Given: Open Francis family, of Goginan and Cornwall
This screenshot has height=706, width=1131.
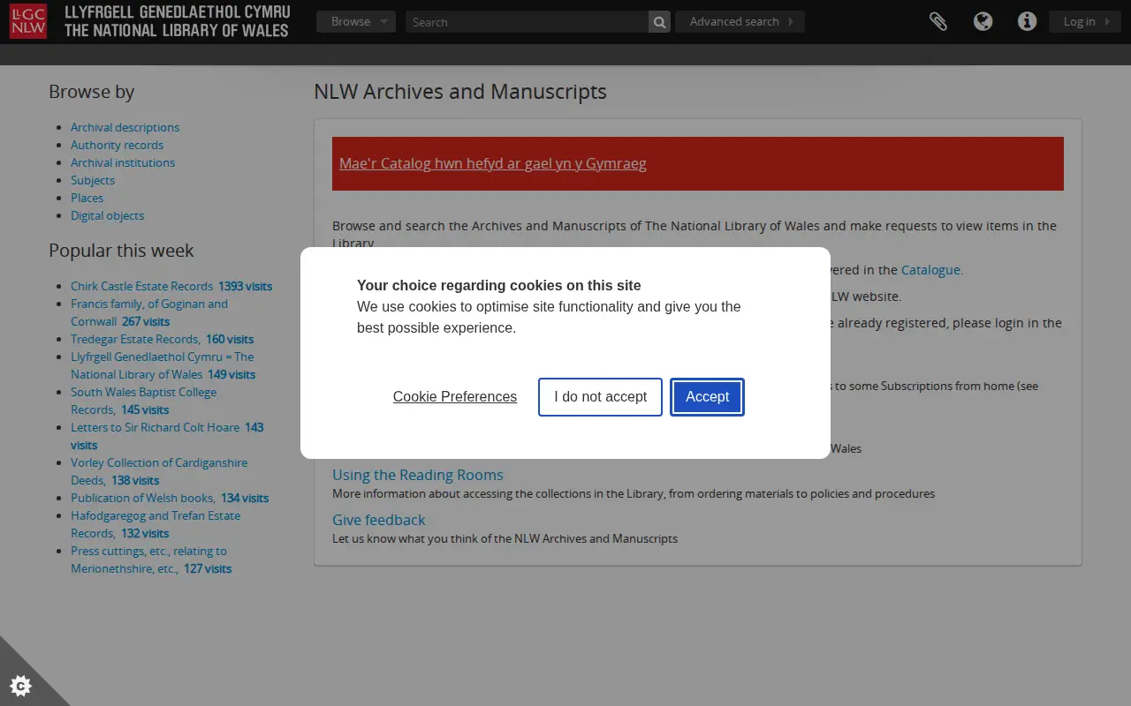Looking at the screenshot, I should 149,312.
